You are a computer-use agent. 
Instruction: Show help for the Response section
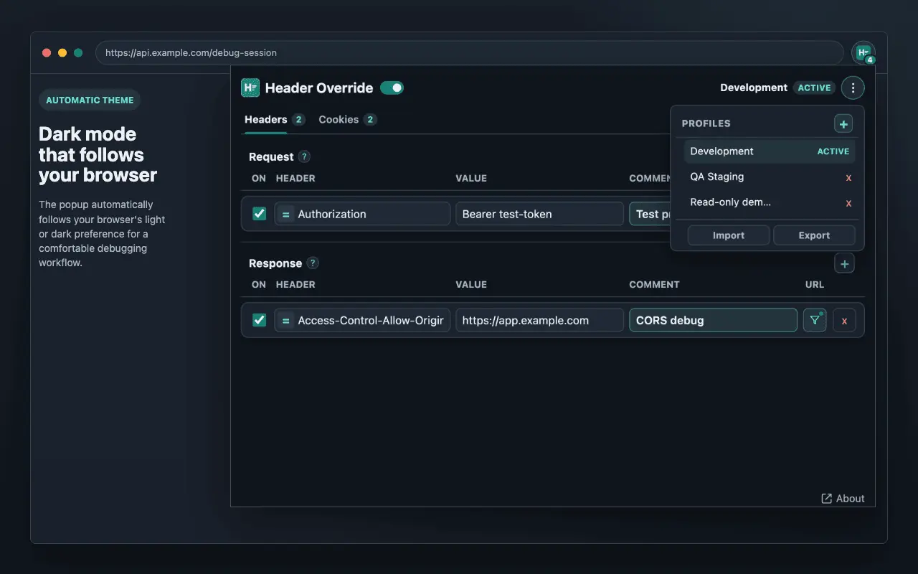pos(313,263)
